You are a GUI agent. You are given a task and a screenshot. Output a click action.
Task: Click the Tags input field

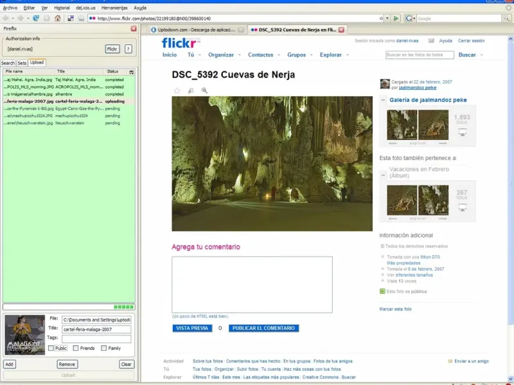pos(96,339)
